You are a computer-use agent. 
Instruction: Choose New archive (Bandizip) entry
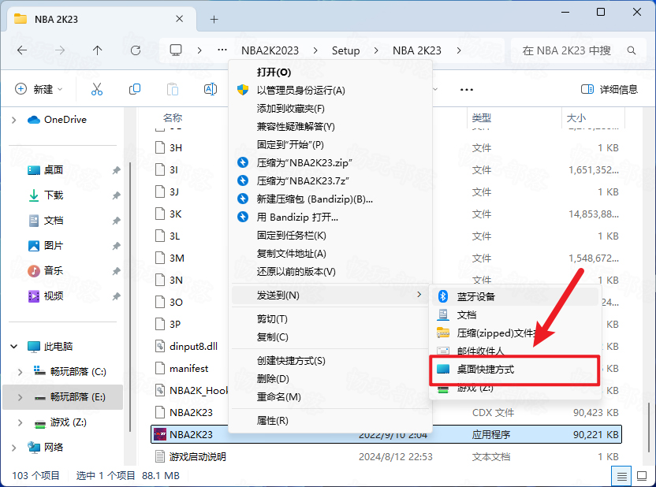[x=330, y=199]
